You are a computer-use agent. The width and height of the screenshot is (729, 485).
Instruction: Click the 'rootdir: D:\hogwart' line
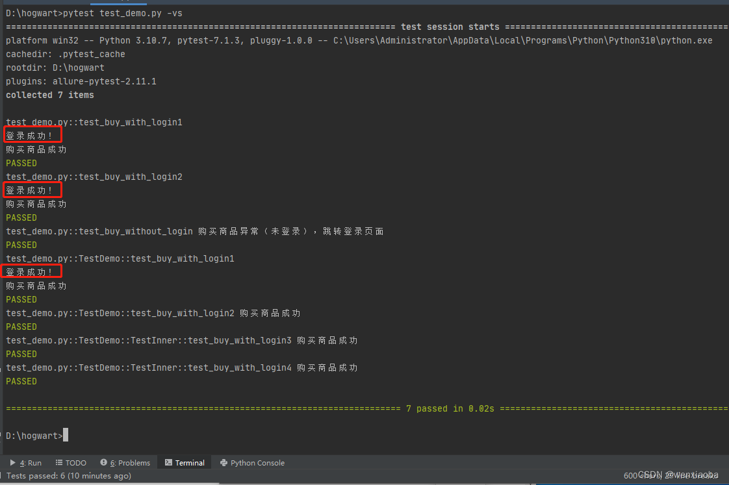pos(55,68)
